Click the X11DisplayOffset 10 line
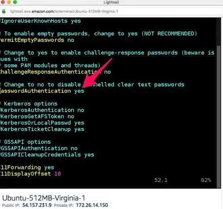Viewport: 223px width, 209px height. click(30, 174)
